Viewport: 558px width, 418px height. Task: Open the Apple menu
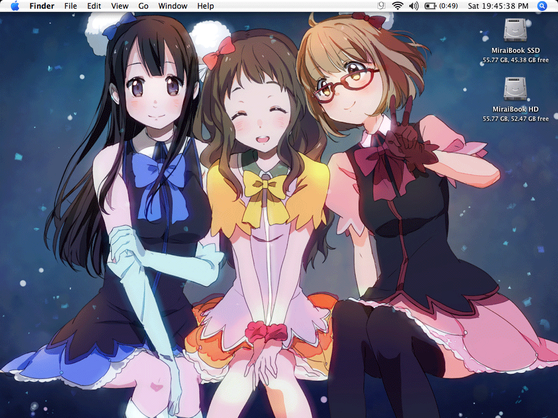point(15,6)
